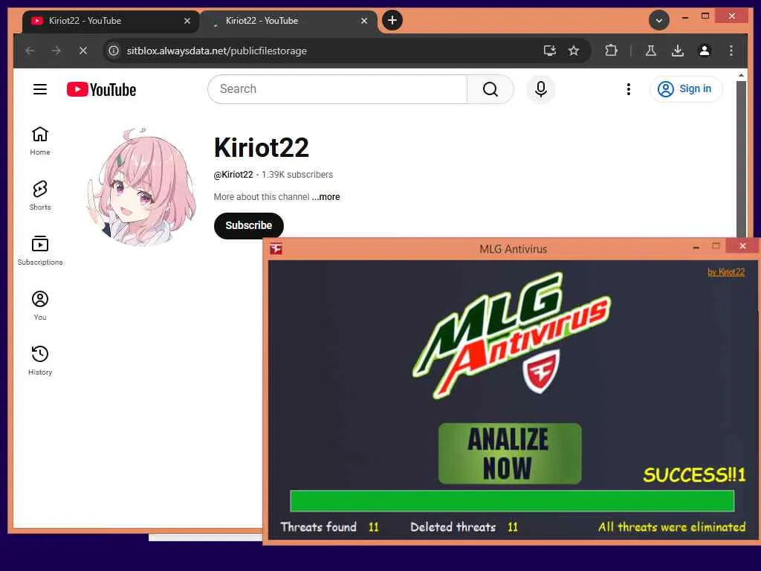Close the first Kiriot22 tab
This screenshot has width=761, height=571.
(x=187, y=21)
